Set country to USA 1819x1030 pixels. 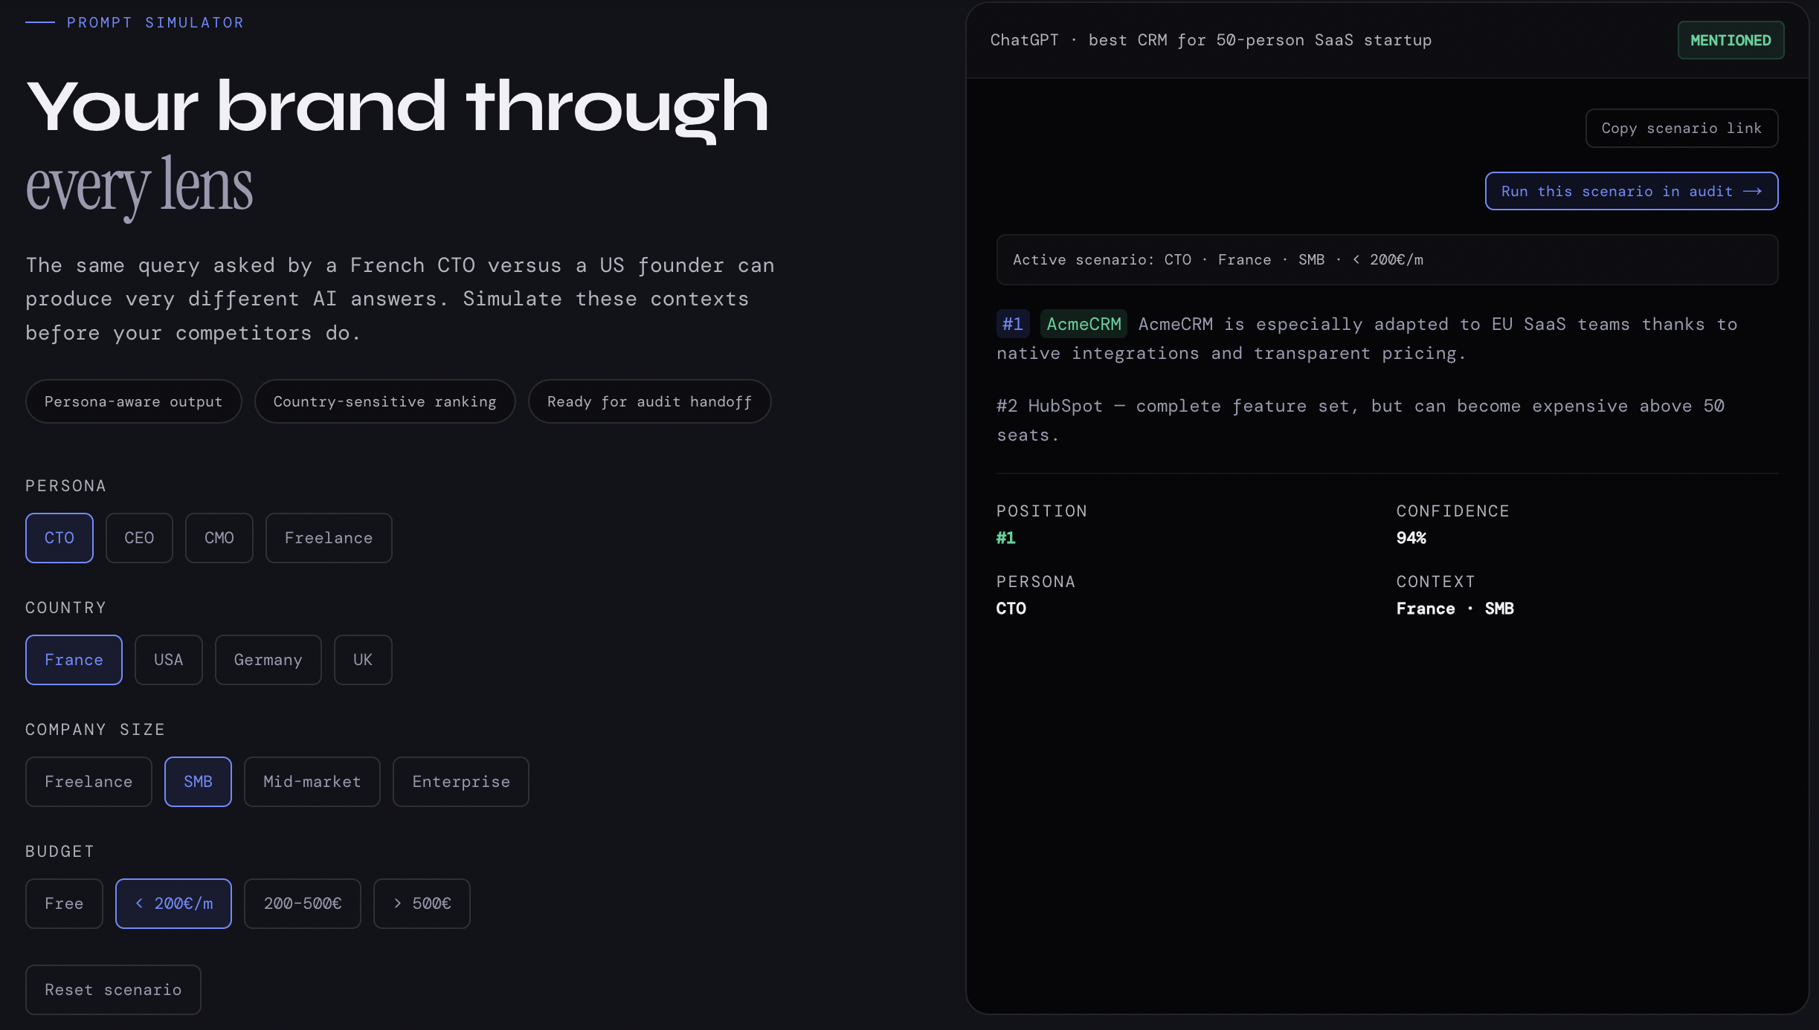[168, 660]
